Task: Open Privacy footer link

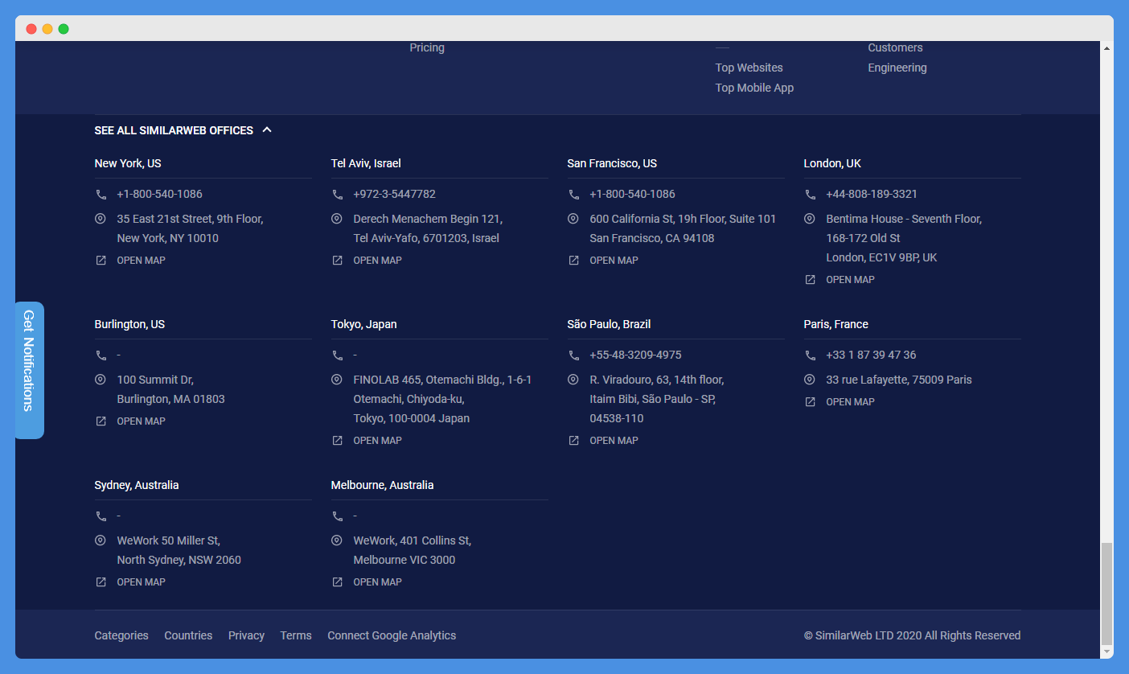Action: click(x=246, y=635)
